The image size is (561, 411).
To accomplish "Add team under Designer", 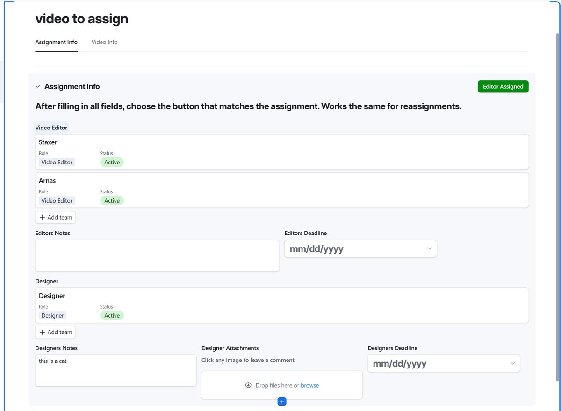I will (x=55, y=332).
